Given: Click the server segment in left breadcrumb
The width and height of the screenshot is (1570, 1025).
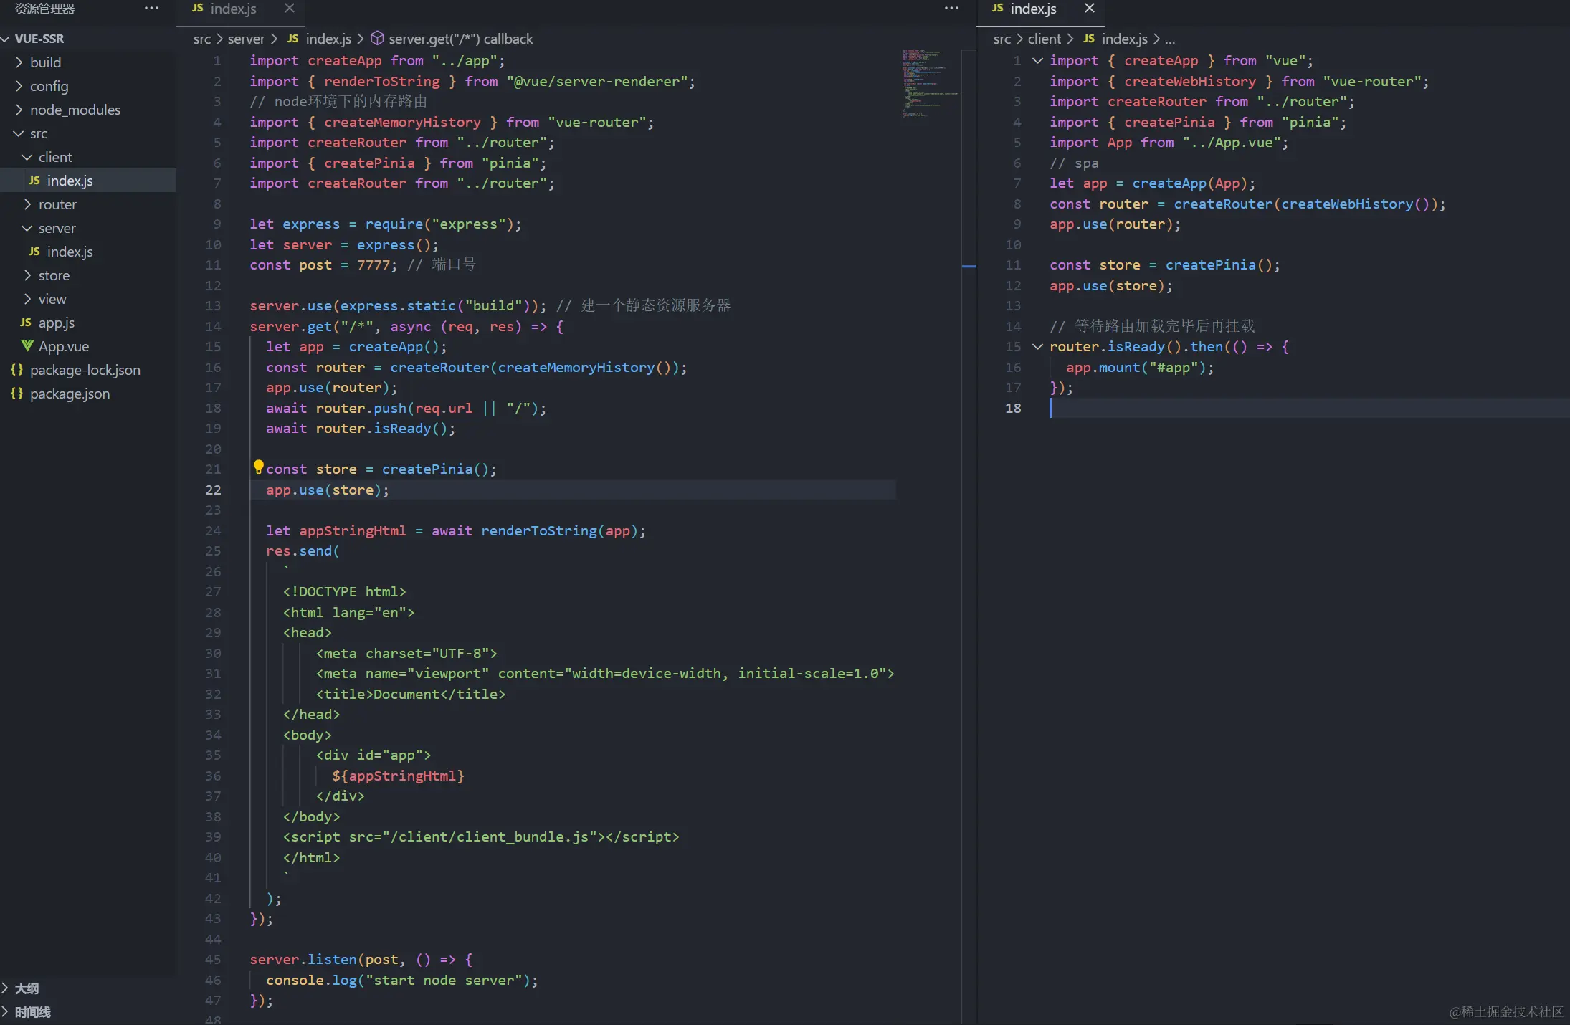Looking at the screenshot, I should pos(246,39).
